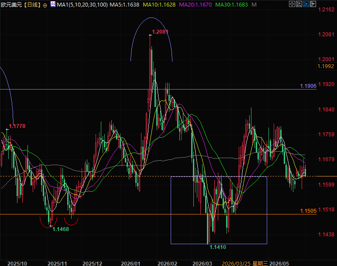Click the 欧元美元 symbol name
Screen dimensions: 337x266
click(11, 5)
